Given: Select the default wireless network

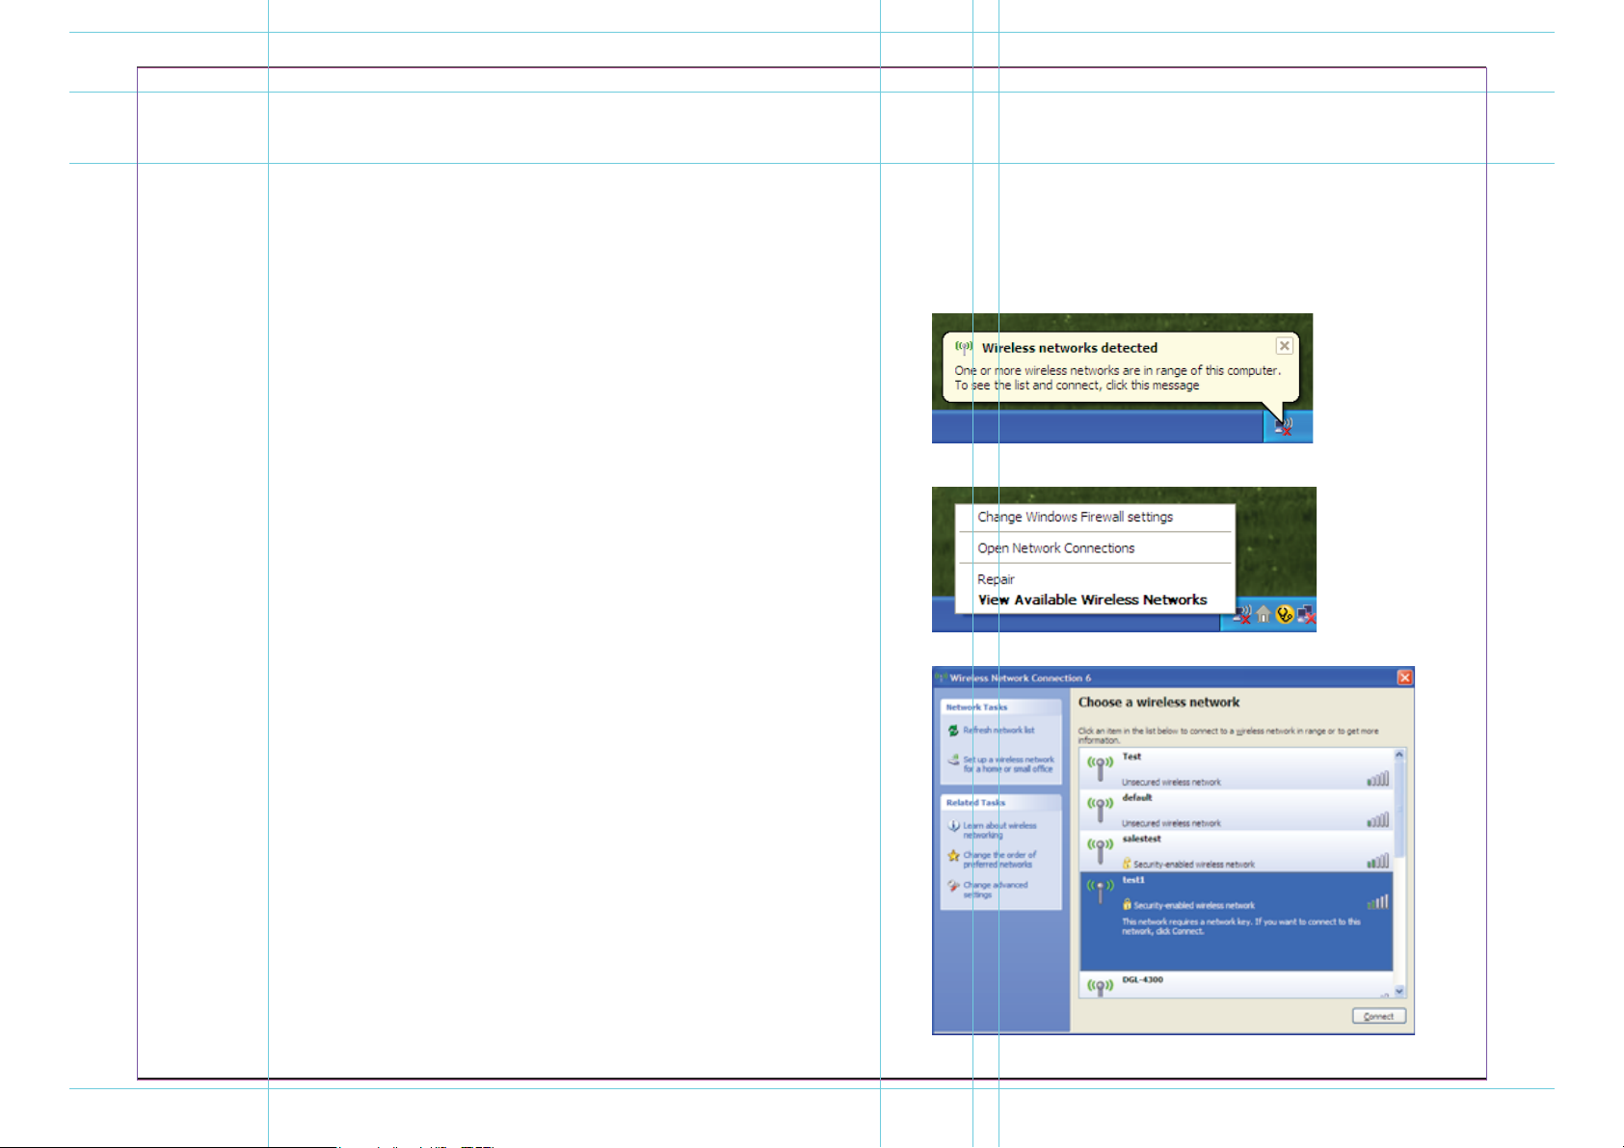Looking at the screenshot, I should 1236,811.
